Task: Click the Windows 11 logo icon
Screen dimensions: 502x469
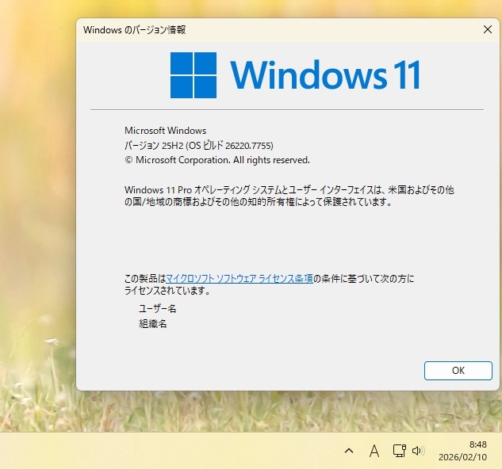Action: [x=194, y=75]
